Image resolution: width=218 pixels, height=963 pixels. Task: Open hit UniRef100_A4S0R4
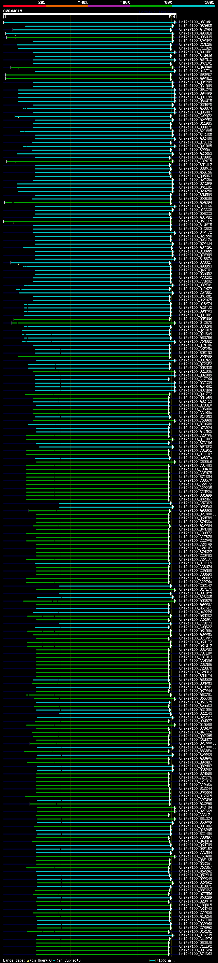(x=195, y=29)
